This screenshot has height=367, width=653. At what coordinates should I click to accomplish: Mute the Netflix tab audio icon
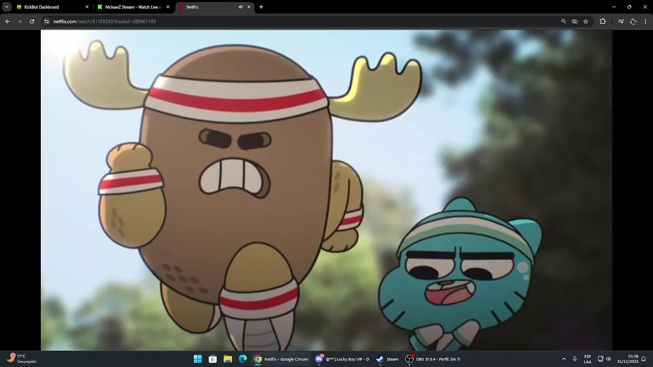[241, 7]
